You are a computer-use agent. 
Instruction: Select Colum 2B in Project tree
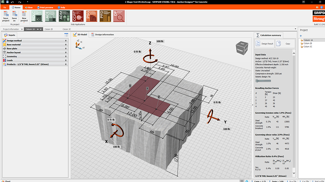306,44
